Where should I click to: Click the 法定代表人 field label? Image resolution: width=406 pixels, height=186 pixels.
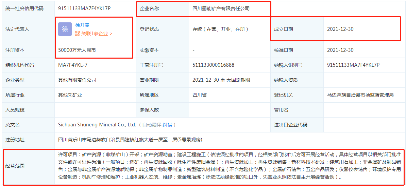point(17,29)
